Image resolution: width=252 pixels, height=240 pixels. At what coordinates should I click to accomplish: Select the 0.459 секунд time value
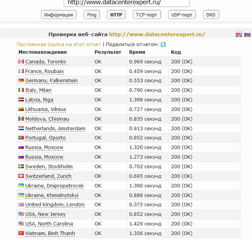pyautogui.click(x=145, y=71)
